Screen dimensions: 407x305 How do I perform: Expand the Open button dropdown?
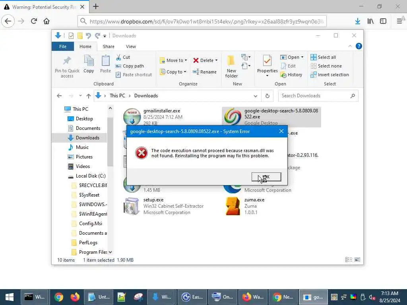click(x=302, y=57)
